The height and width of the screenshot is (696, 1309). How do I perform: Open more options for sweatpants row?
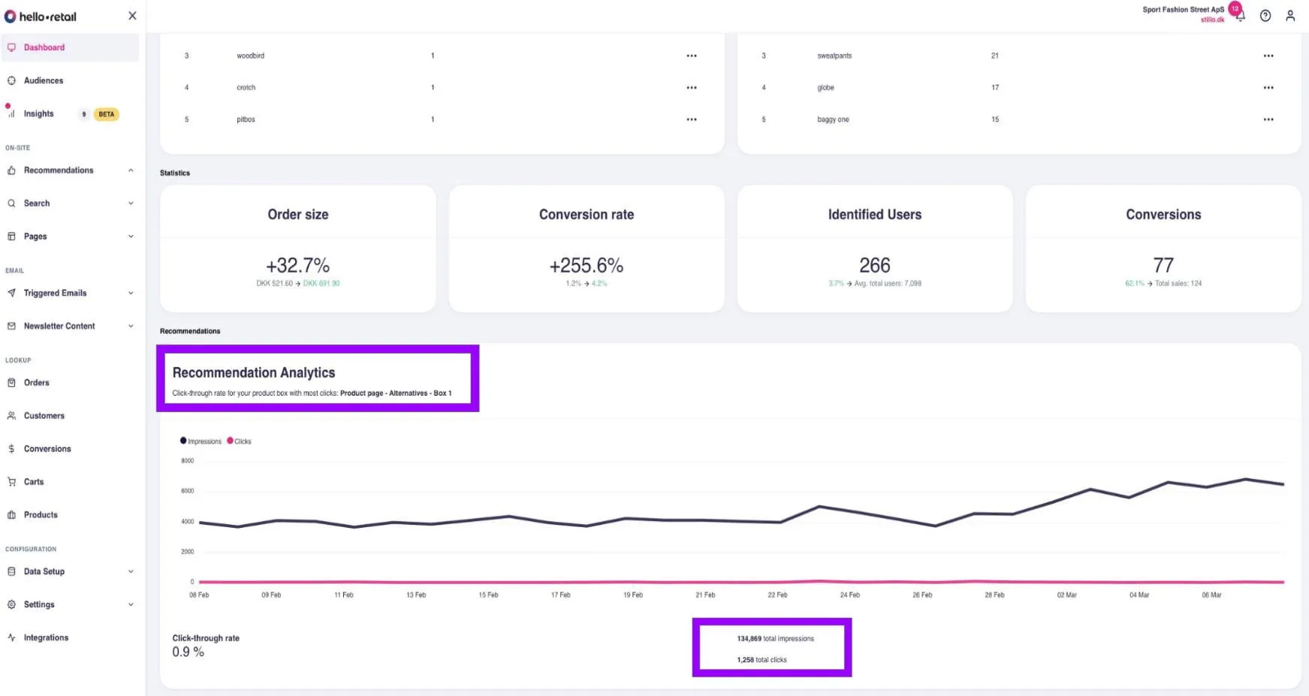point(1268,56)
